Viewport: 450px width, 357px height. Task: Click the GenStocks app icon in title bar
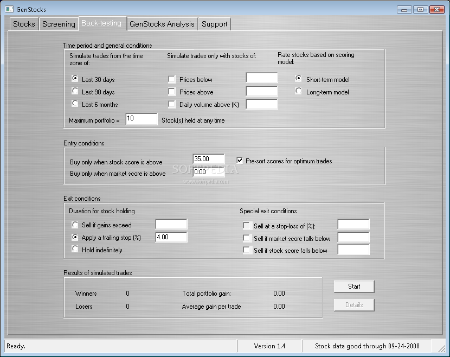pyautogui.click(x=9, y=9)
